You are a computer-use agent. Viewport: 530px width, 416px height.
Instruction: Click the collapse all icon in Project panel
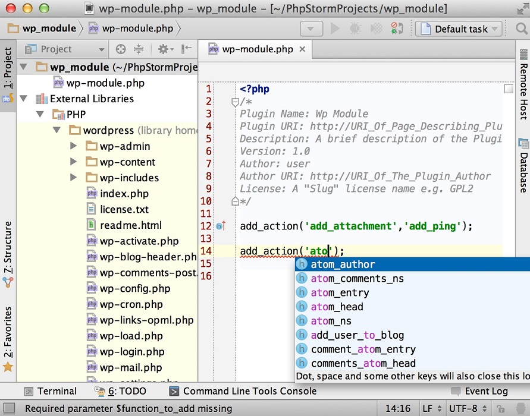[x=139, y=49]
